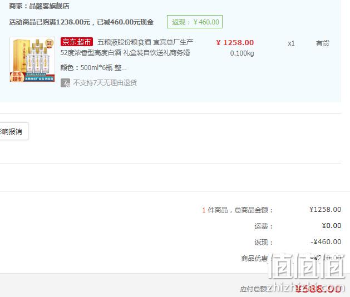This screenshot has height=297, width=350.
Task: Open product title 五粮液股份粮食酒 link
Action: pos(145,42)
